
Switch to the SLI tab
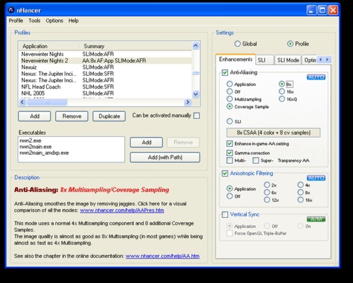(x=265, y=60)
